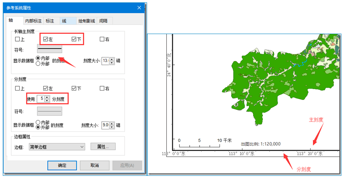Confirm with the 确定 button
Image resolution: width=343 pixels, height=177 pixels.
coord(62,165)
